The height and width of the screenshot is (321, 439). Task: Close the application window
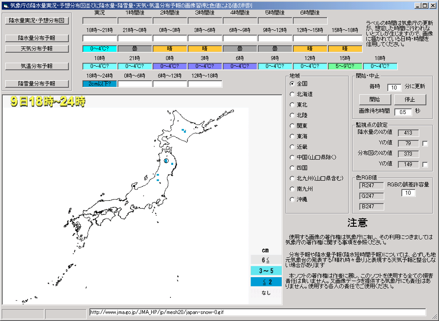(432, 6)
